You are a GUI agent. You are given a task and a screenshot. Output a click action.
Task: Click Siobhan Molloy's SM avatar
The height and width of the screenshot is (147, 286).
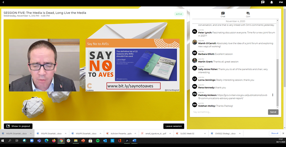[194, 105]
